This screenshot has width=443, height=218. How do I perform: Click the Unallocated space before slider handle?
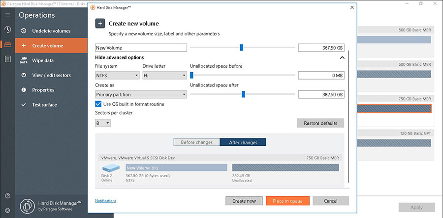(x=191, y=75)
